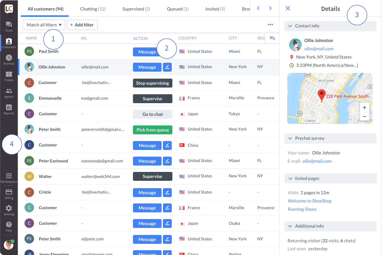
Task: Select Walter in the customer list
Action: 45,176
